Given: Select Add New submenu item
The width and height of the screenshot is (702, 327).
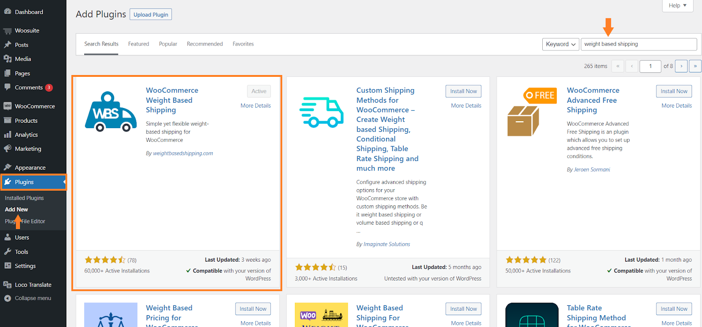Looking at the screenshot, I should 16,209.
